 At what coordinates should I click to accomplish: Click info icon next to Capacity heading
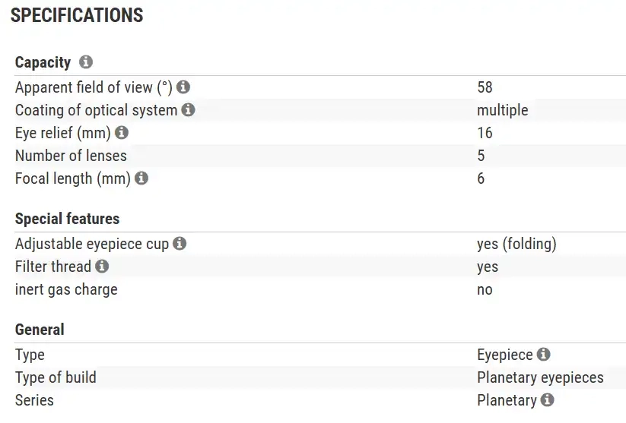click(x=86, y=62)
